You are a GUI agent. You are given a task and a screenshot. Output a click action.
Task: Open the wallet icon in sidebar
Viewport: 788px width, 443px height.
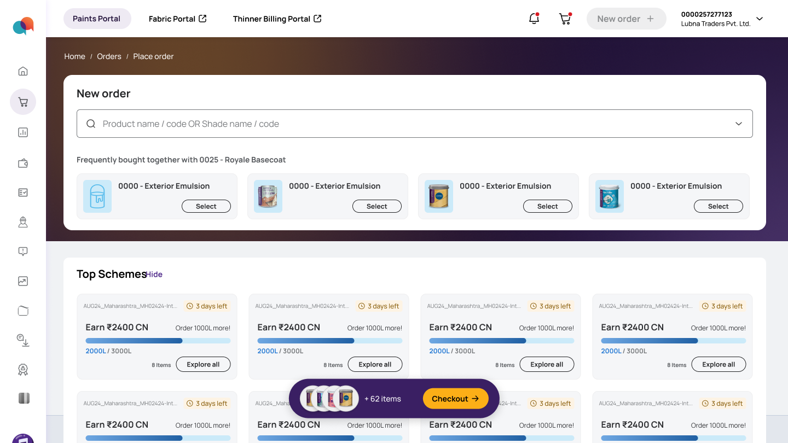(23, 163)
